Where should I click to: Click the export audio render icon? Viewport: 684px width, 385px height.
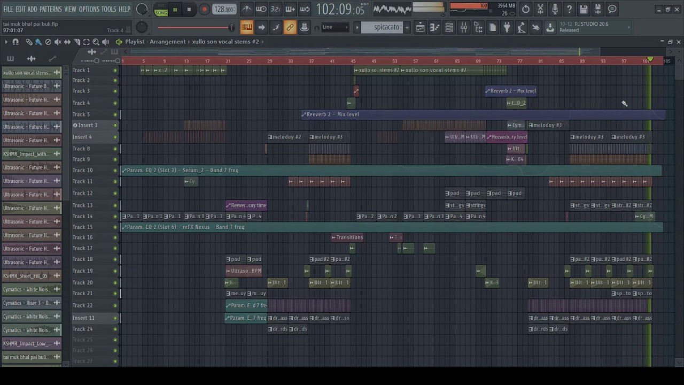[x=598, y=9]
